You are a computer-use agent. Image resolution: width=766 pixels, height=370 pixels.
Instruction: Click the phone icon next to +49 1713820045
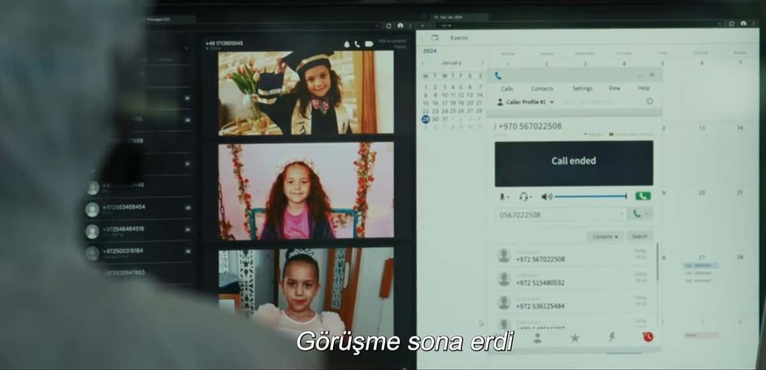357,45
